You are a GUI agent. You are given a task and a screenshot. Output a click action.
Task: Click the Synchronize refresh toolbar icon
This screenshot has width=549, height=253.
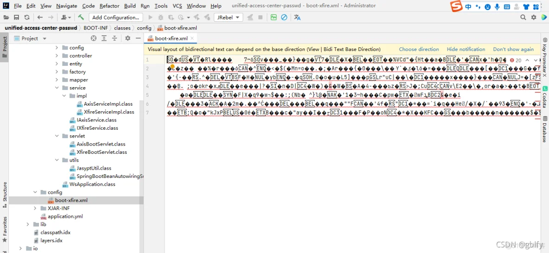click(26, 17)
